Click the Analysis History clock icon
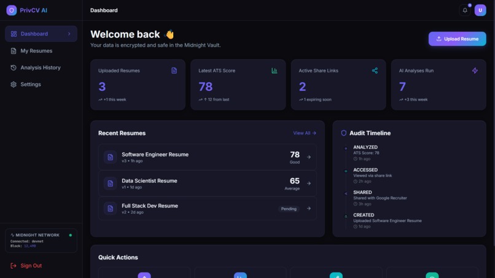 point(14,68)
